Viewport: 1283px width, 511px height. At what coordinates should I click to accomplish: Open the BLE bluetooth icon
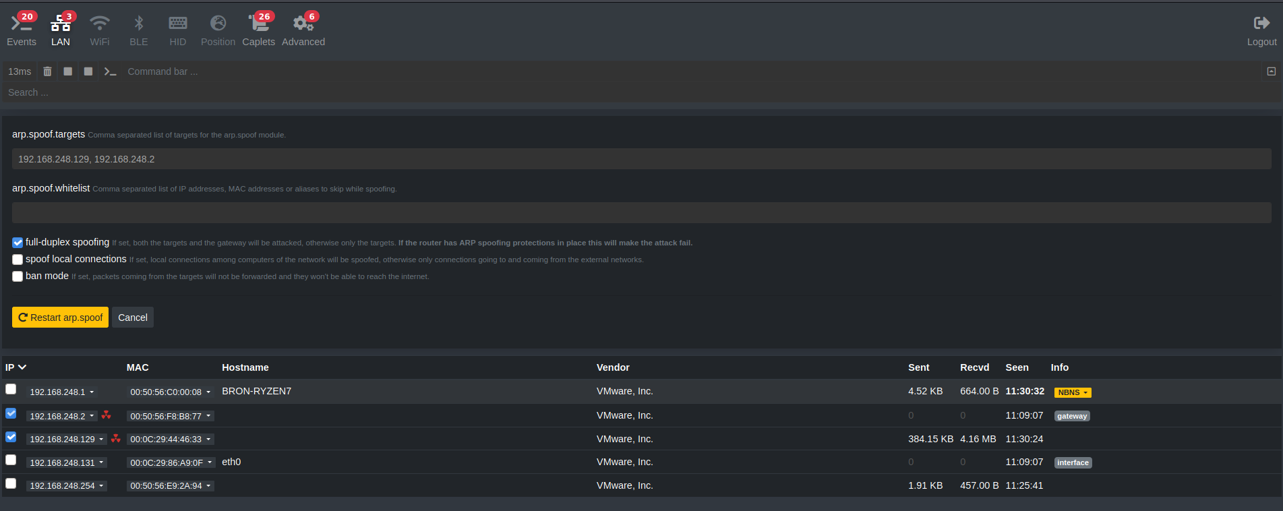pos(138,24)
